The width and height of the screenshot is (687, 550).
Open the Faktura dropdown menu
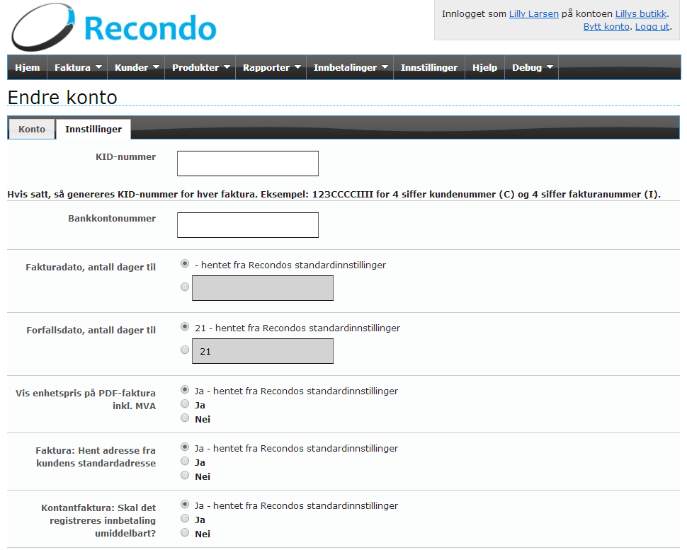coord(78,68)
